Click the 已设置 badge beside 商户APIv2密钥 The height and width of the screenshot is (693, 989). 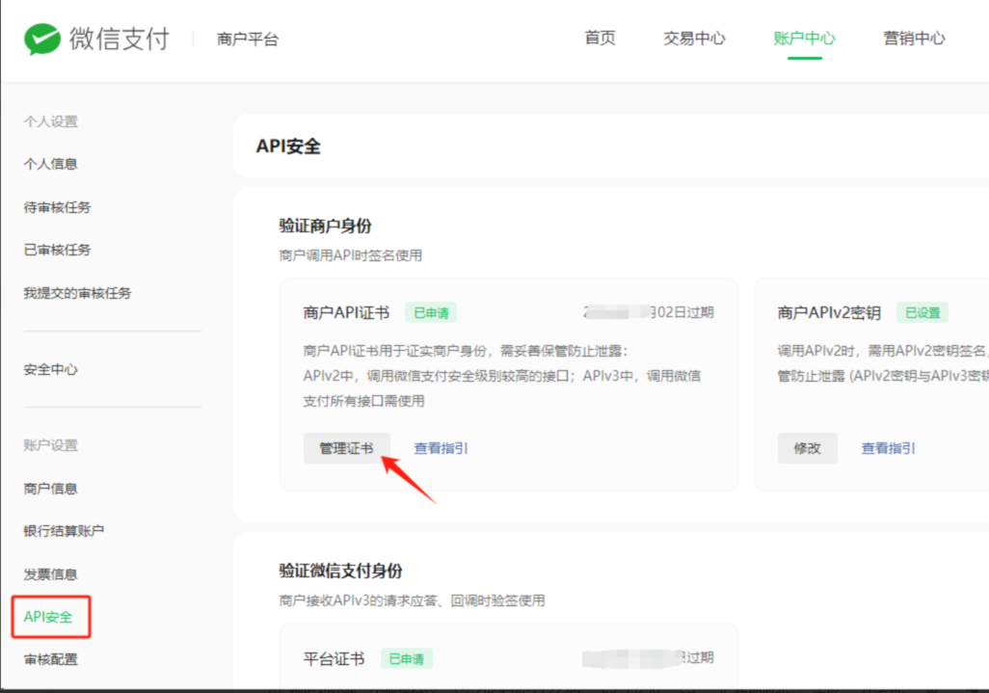(x=922, y=312)
